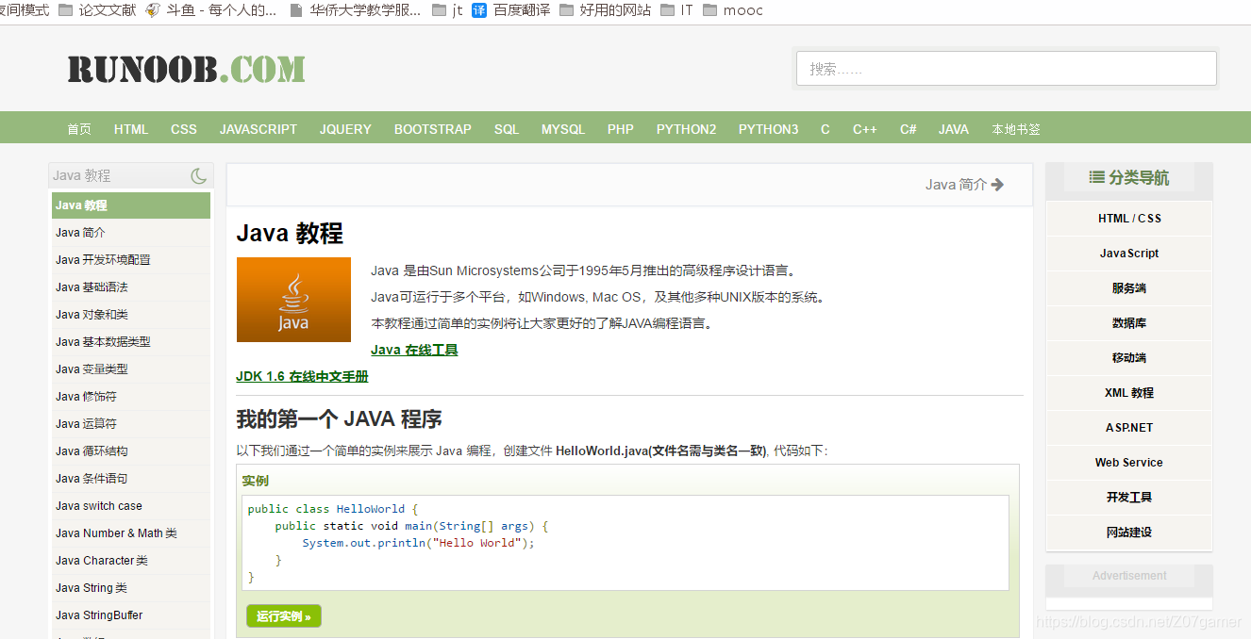
Task: Open 本地书签 in the nav bar
Action: pos(1016,129)
